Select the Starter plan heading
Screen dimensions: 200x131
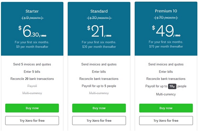tap(32, 11)
